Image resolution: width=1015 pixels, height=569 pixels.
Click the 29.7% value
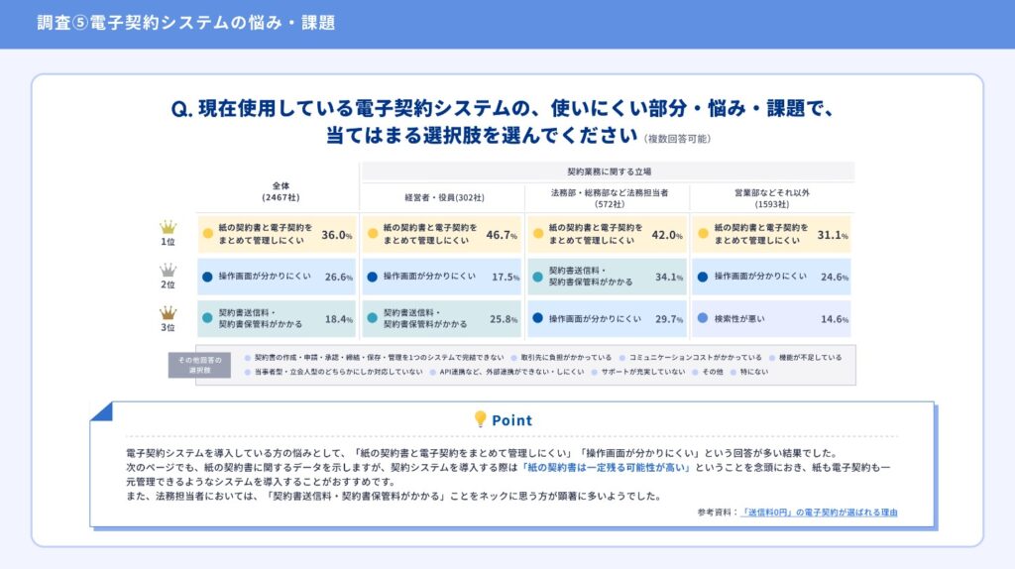click(669, 319)
